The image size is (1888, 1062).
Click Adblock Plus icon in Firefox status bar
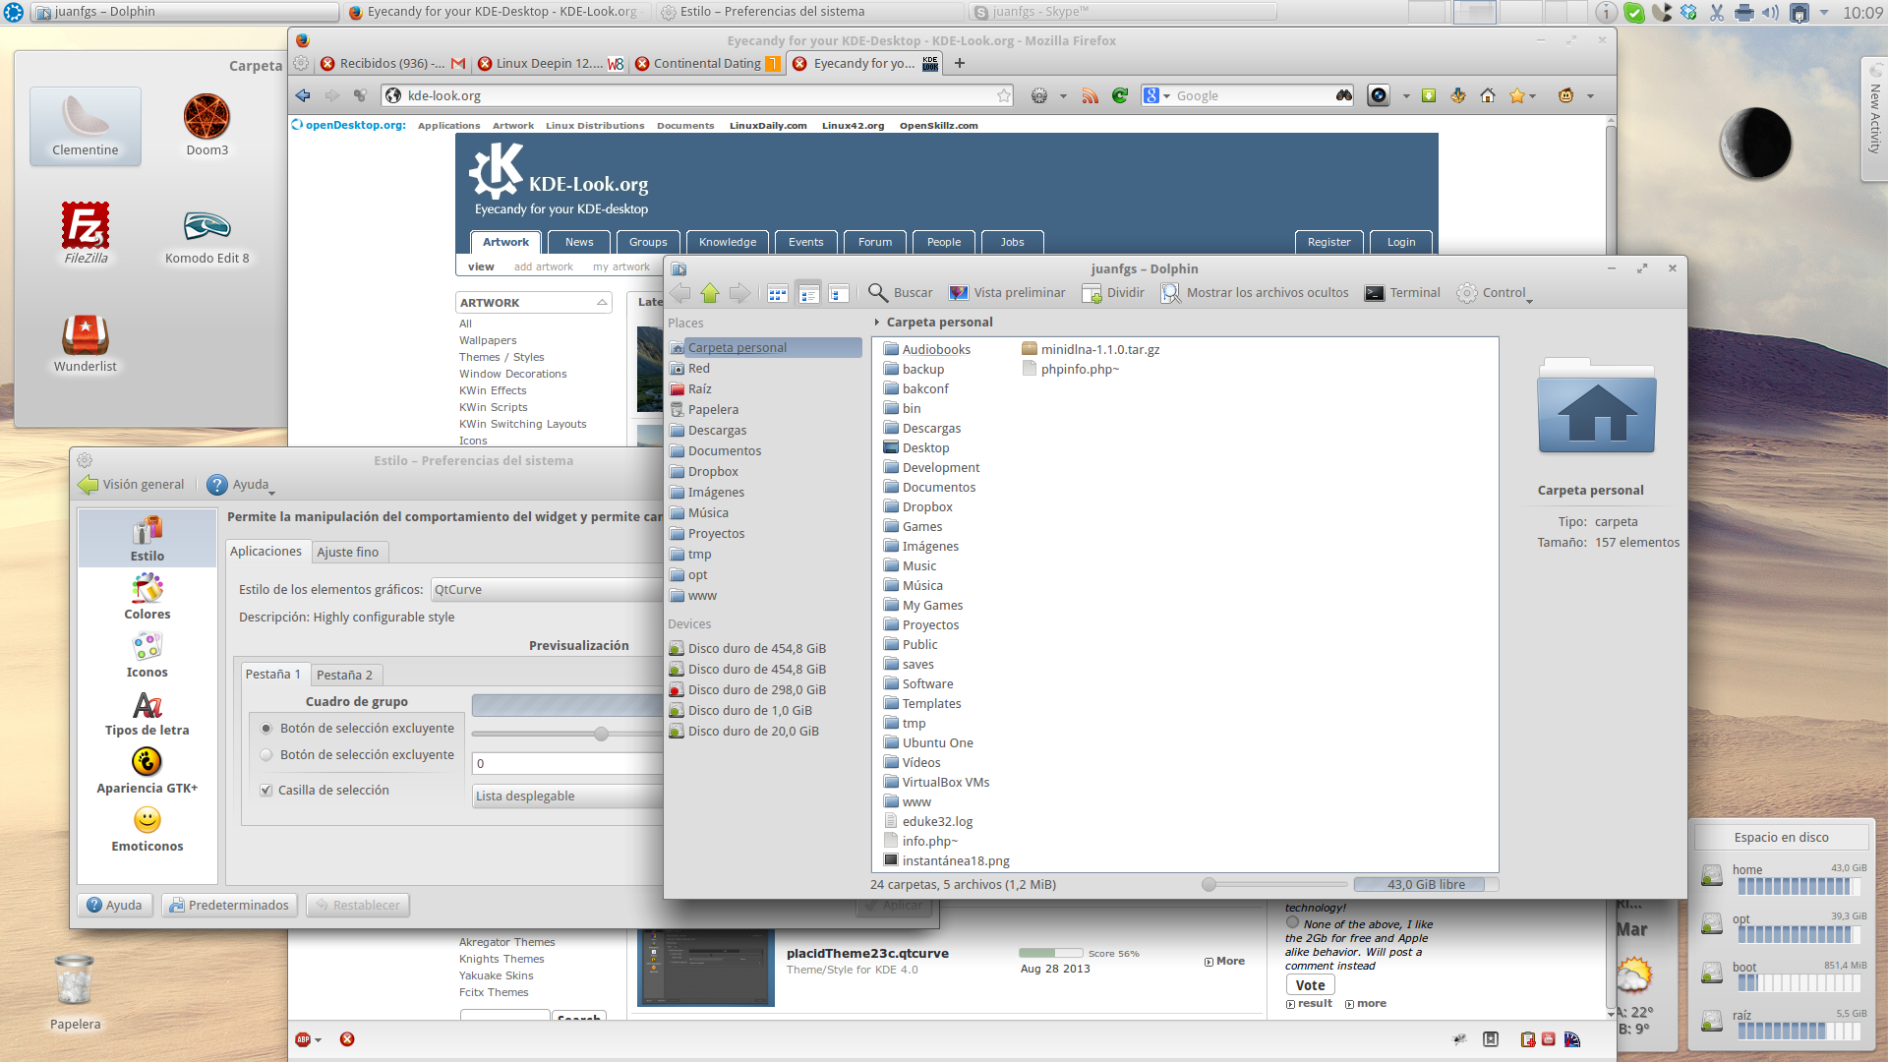(x=303, y=1039)
